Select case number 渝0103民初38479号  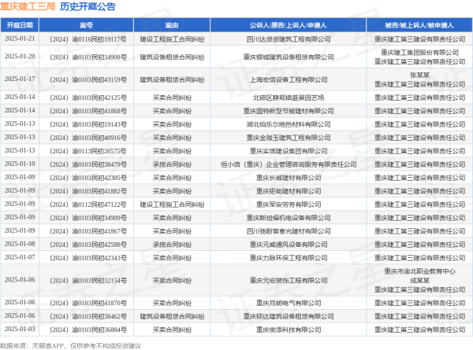tap(88, 164)
